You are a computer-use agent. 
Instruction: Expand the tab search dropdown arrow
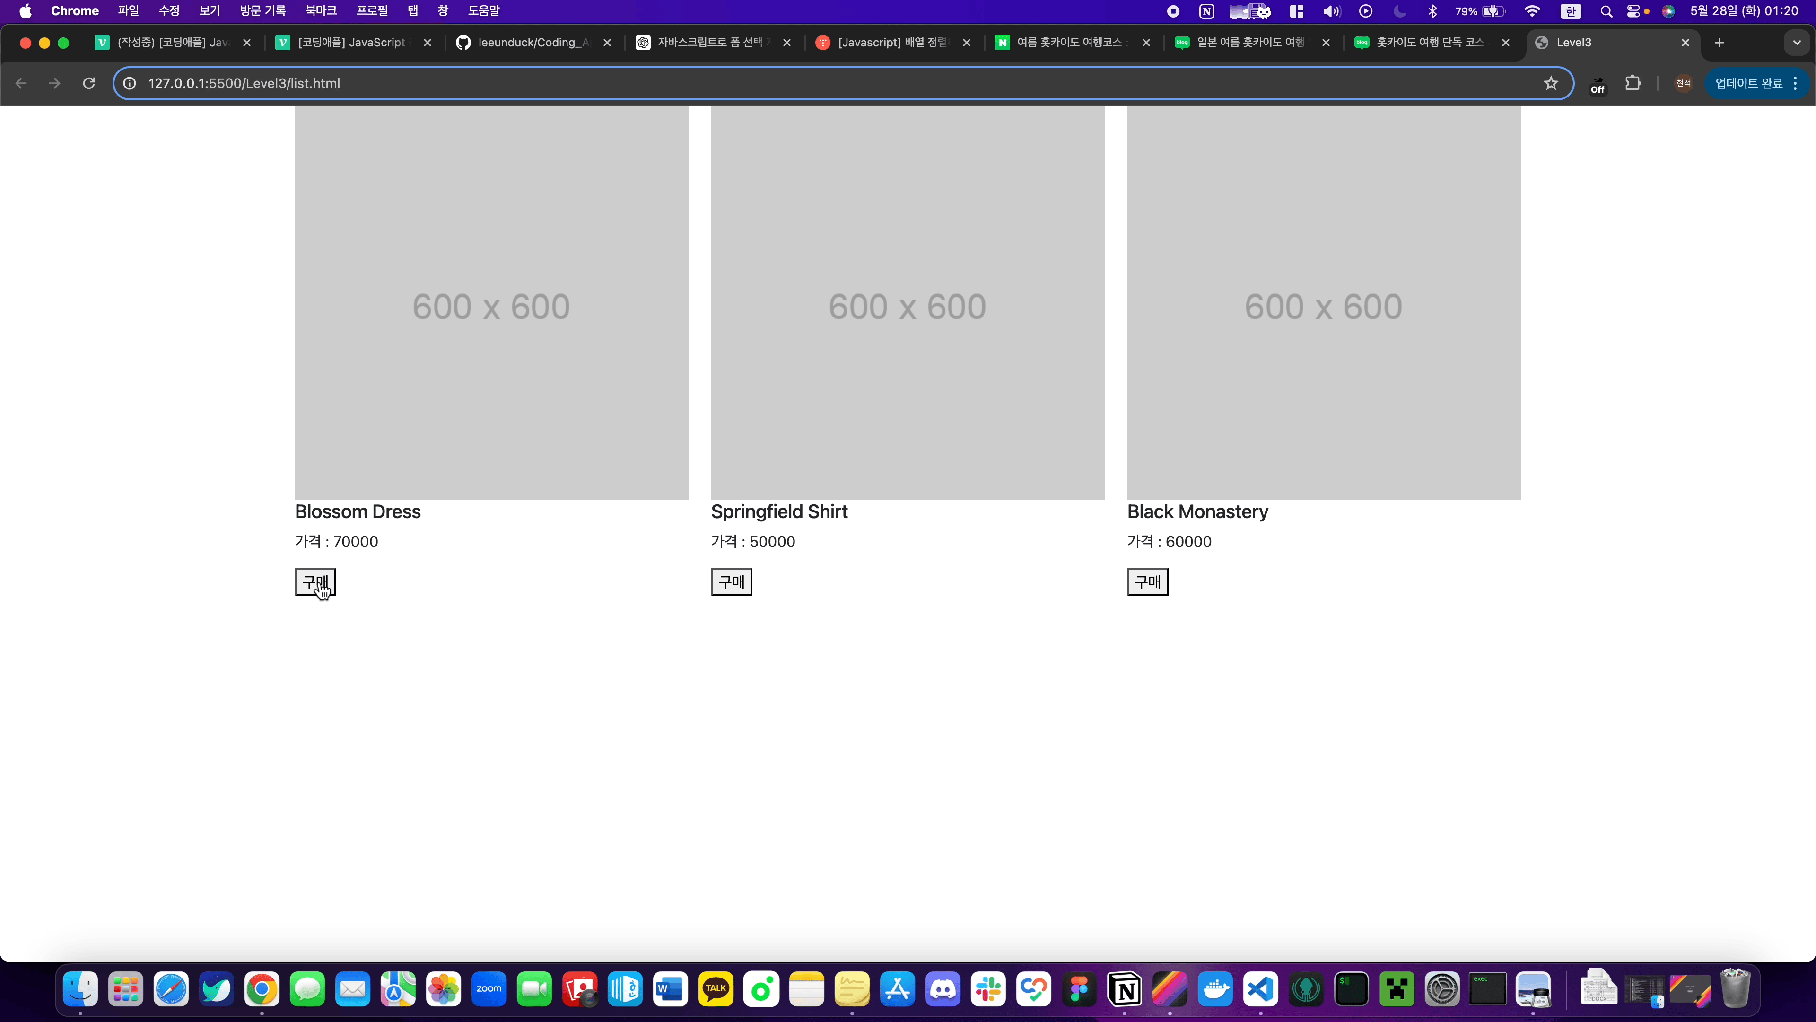pyautogui.click(x=1796, y=42)
